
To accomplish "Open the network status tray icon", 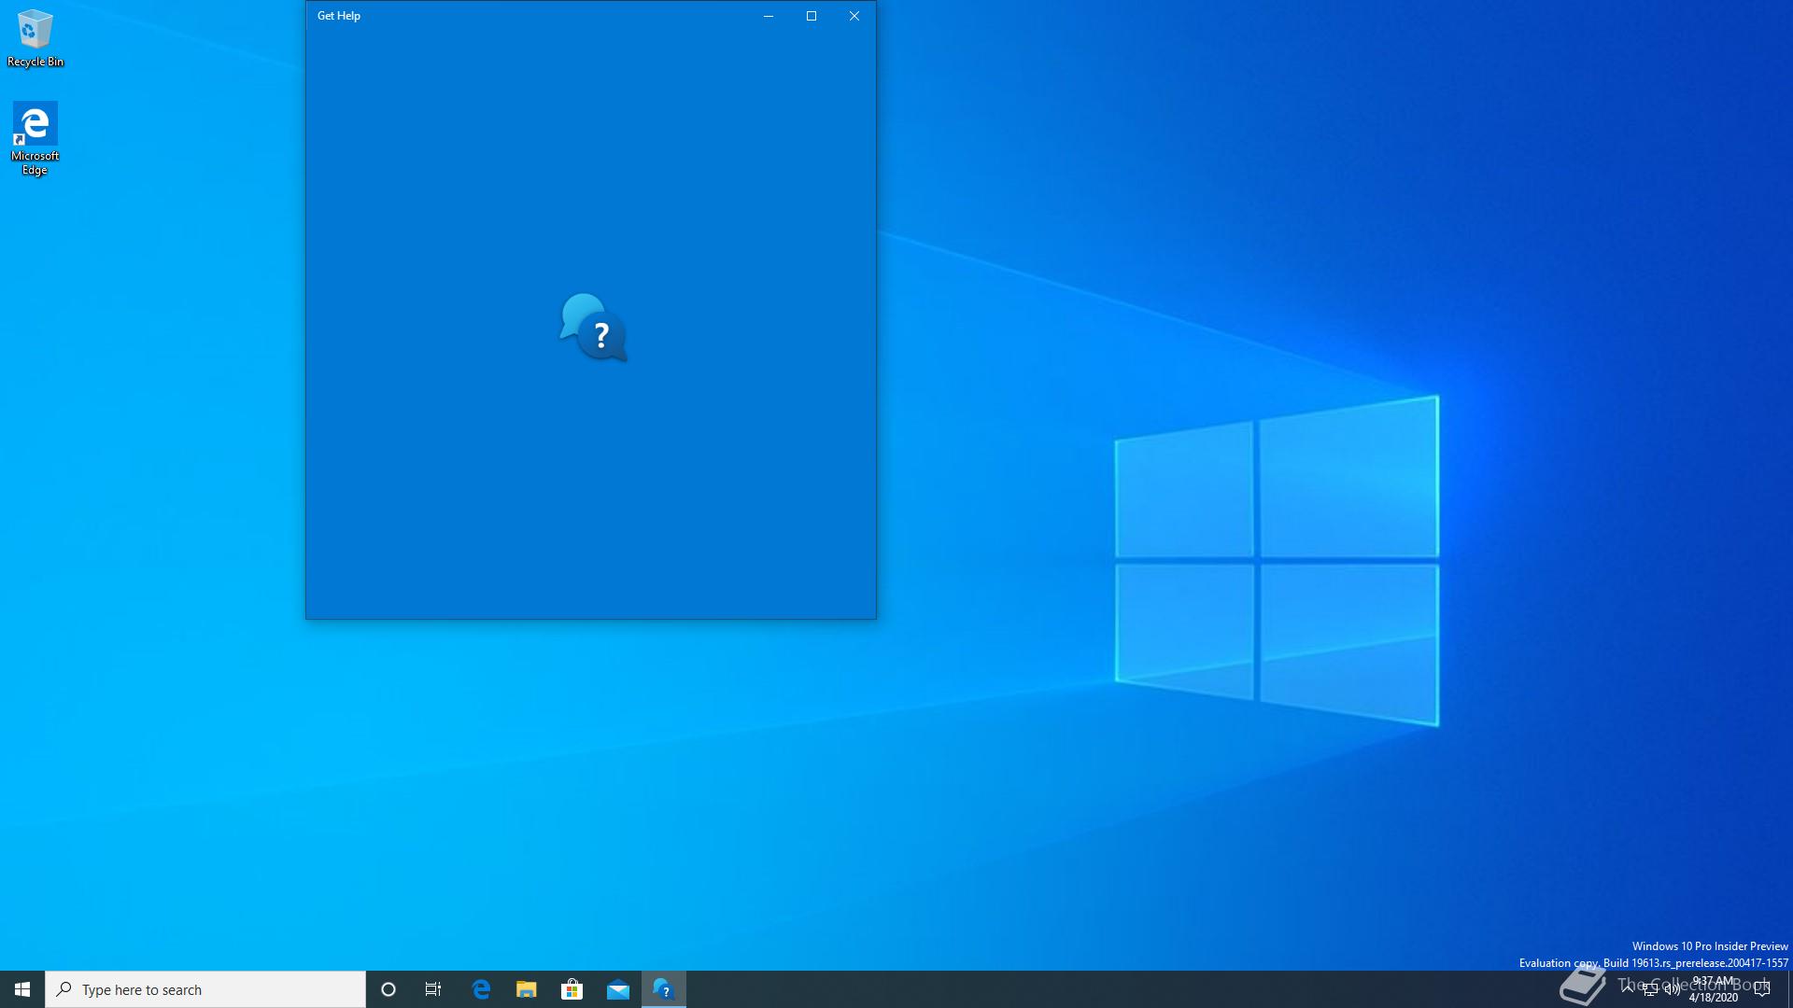I will (x=1650, y=990).
